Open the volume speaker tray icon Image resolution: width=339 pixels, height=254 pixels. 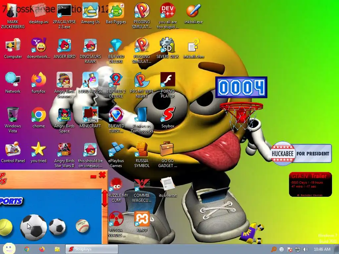click(305, 249)
